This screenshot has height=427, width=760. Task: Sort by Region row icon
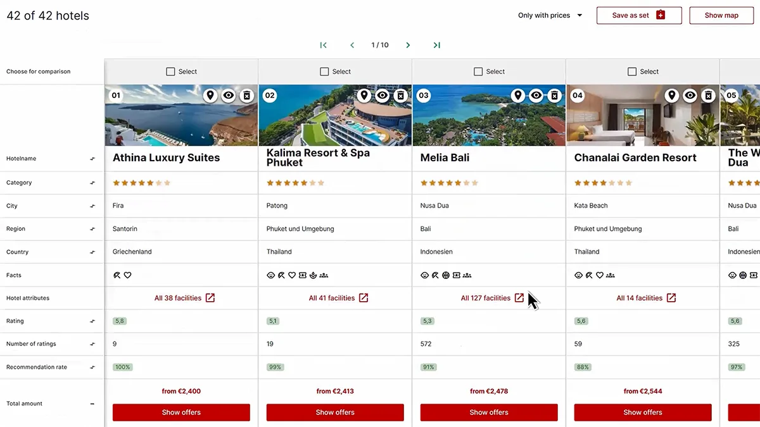92,229
